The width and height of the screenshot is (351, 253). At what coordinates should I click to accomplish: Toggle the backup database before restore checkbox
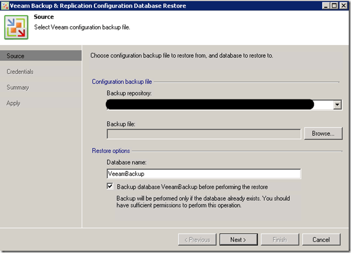point(110,186)
